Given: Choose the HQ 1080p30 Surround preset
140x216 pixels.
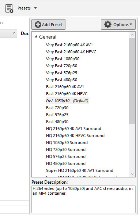Looking at the screenshot, I should tap(67, 143).
